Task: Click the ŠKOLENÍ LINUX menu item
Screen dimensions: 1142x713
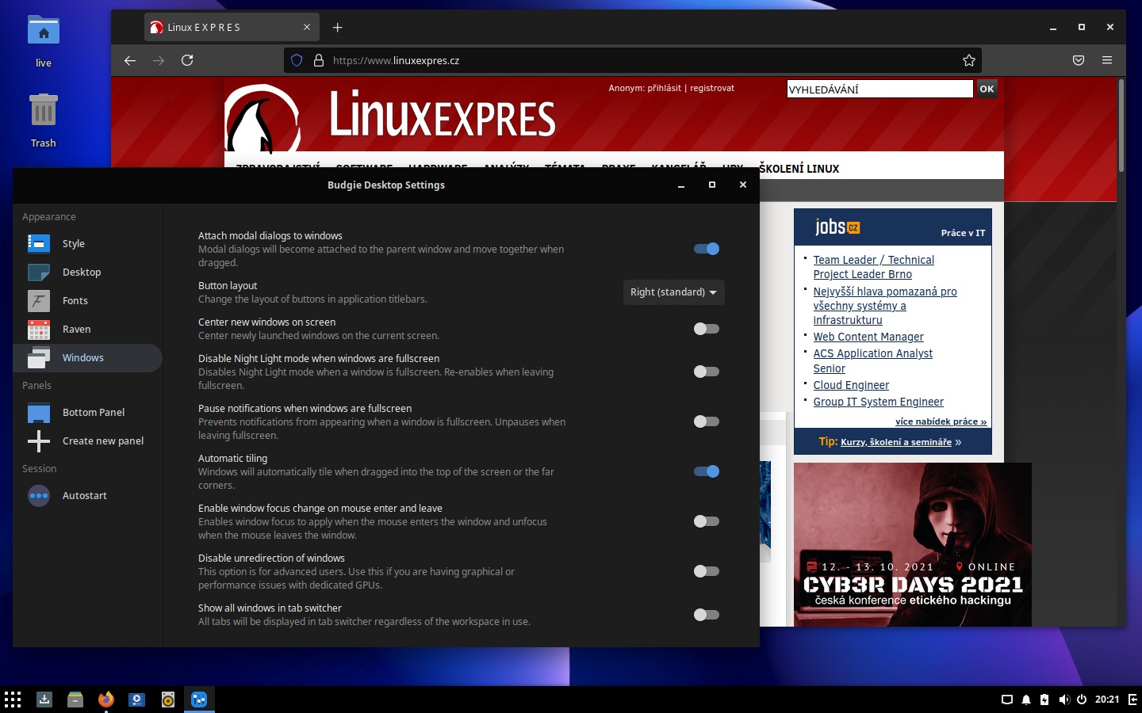Action: [799, 169]
